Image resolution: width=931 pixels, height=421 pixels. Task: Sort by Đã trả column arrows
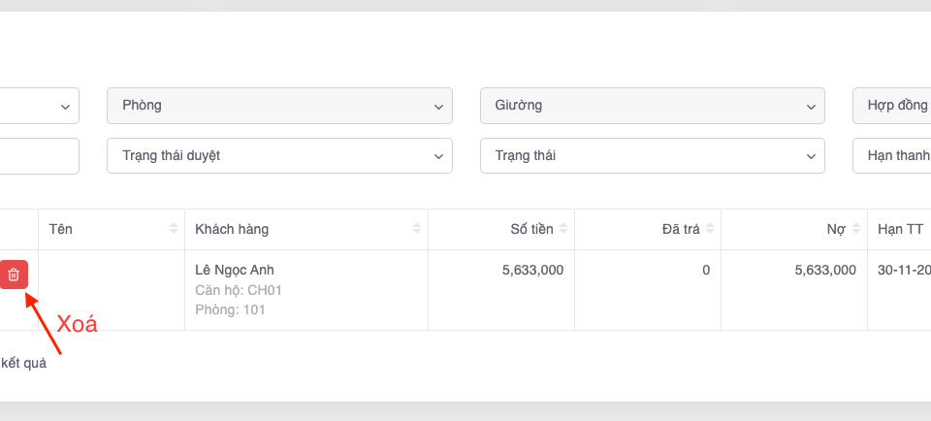click(711, 229)
